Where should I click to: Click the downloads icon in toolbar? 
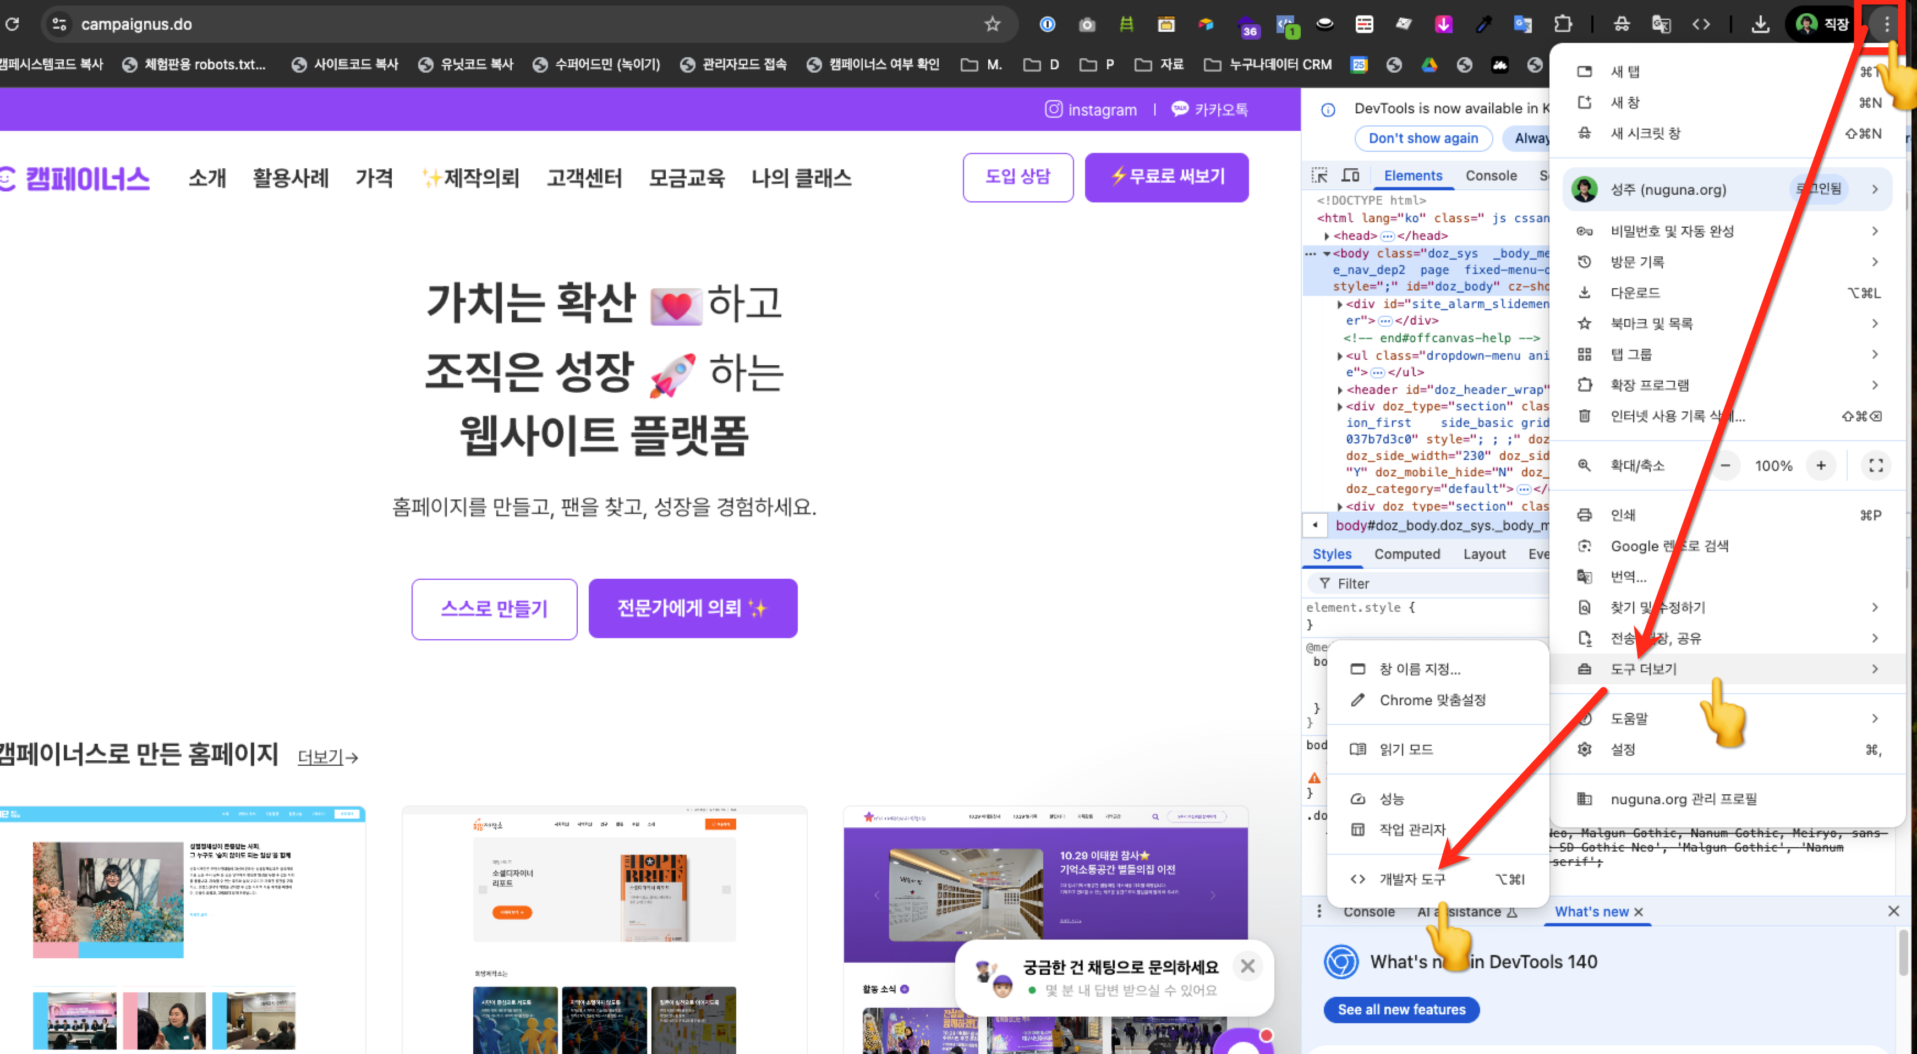pos(1760,25)
